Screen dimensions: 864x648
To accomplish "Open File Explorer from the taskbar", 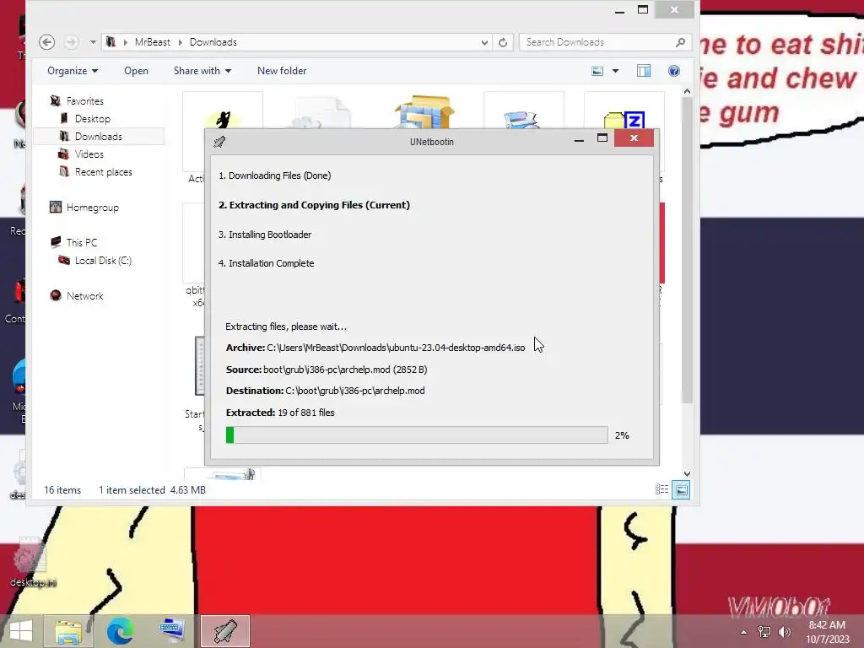I will 68,631.
